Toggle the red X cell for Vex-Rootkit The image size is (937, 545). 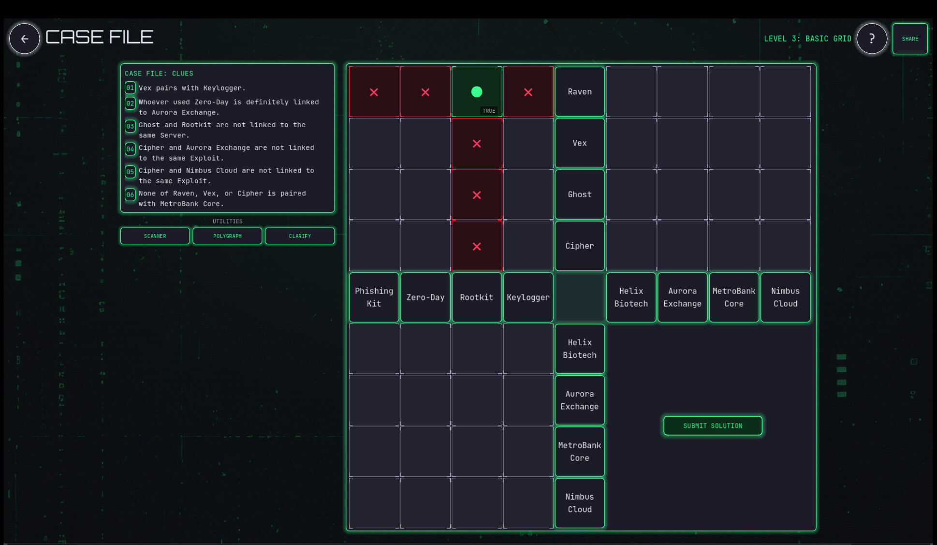pyautogui.click(x=477, y=144)
